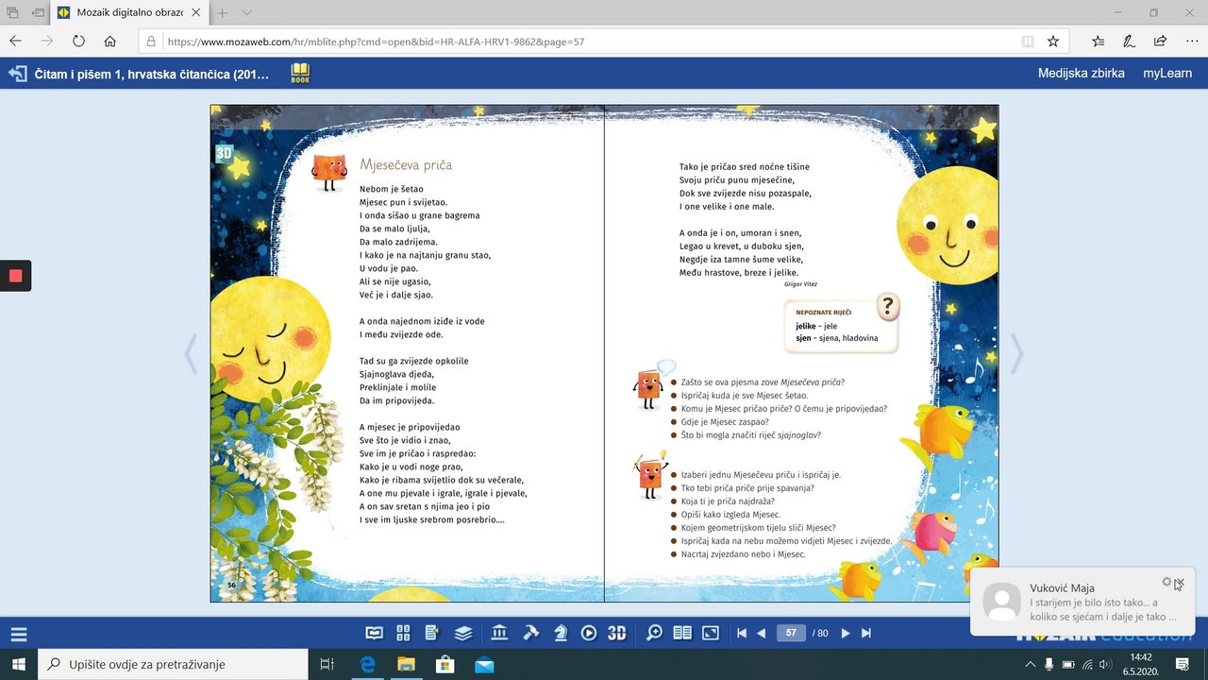Open the video play circle icon
Screen dimensions: 1208x680
[x=589, y=633]
